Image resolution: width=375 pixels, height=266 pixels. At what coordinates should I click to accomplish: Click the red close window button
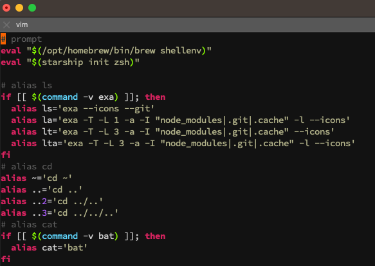[x=6, y=8]
